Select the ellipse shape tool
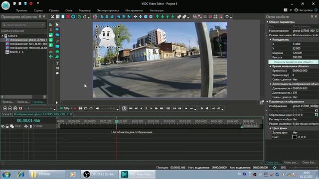The image size is (319, 179). click(57, 52)
